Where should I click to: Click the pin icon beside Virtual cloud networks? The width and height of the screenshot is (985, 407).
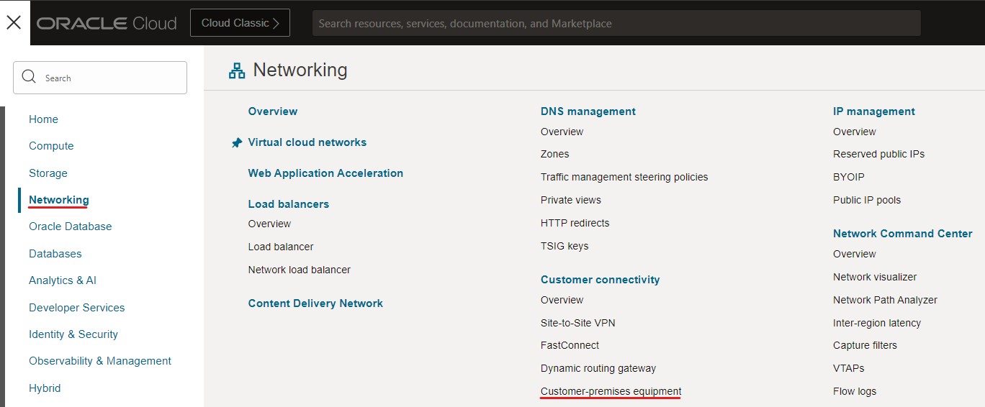coord(236,143)
